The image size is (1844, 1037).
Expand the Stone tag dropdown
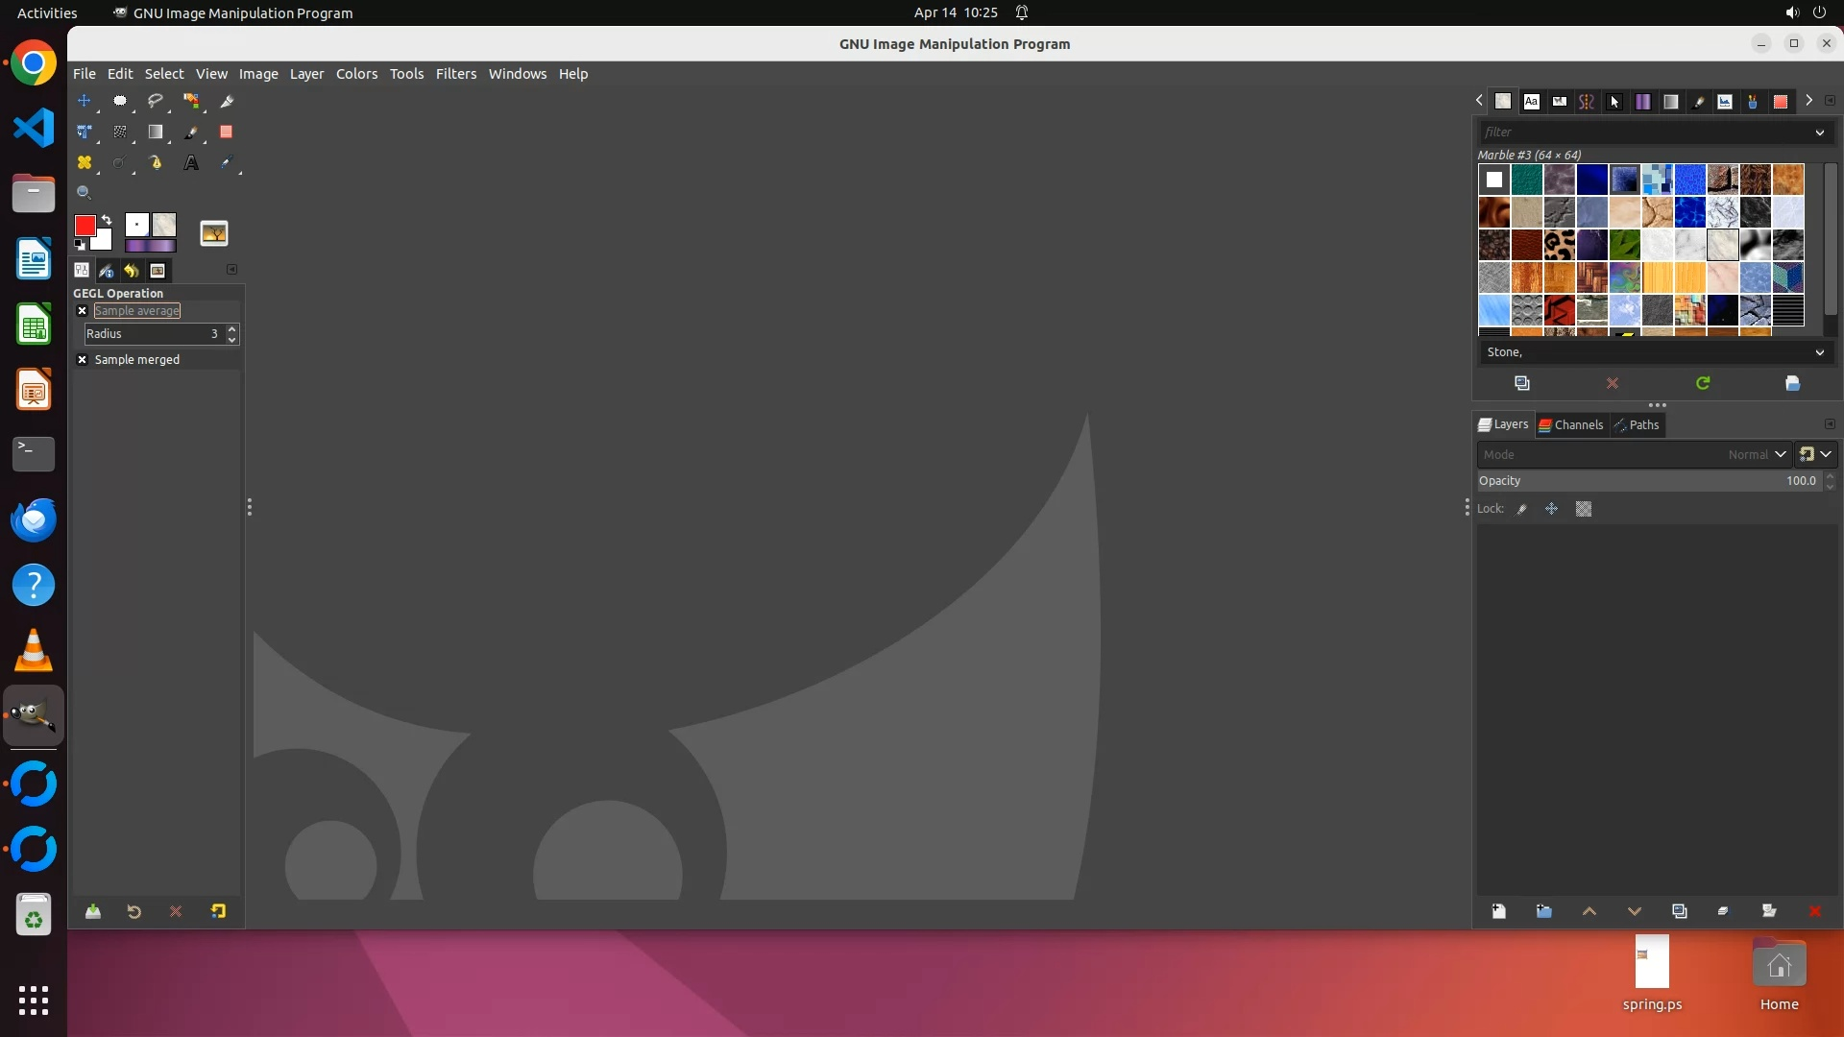coord(1819,352)
